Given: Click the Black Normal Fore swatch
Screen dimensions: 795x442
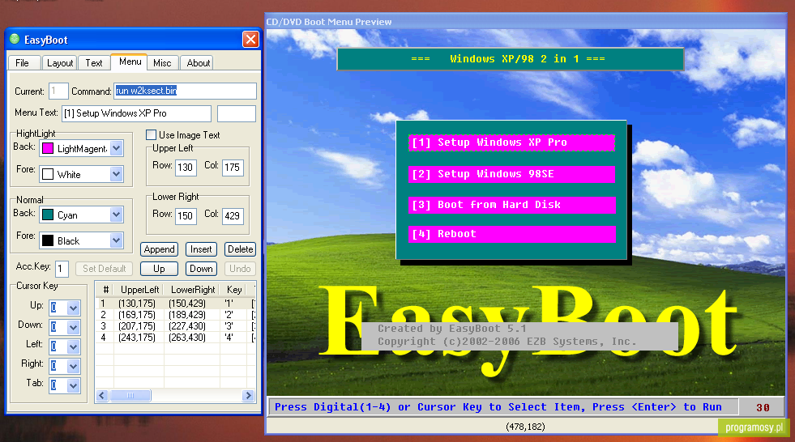Looking at the screenshot, I should point(48,240).
